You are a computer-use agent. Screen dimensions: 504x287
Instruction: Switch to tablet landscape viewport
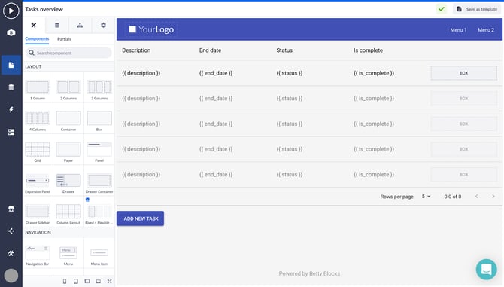point(87,281)
